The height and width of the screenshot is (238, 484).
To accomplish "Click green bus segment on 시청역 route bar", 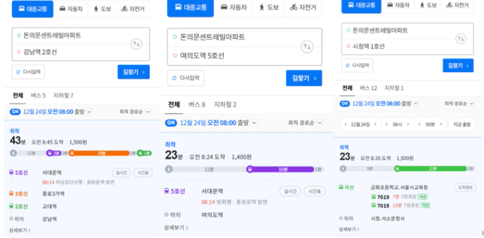I will (x=433, y=169).
